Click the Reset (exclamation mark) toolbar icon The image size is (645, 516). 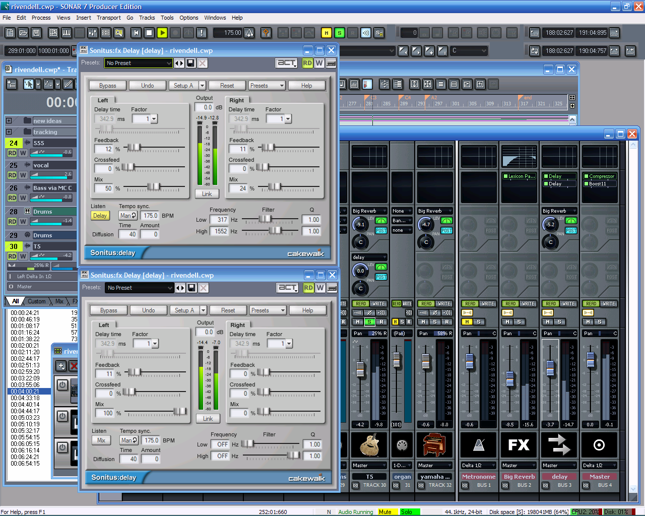tap(202, 33)
